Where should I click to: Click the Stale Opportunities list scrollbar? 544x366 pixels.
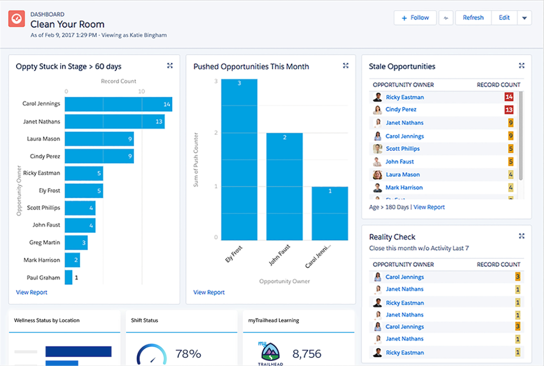[521, 135]
